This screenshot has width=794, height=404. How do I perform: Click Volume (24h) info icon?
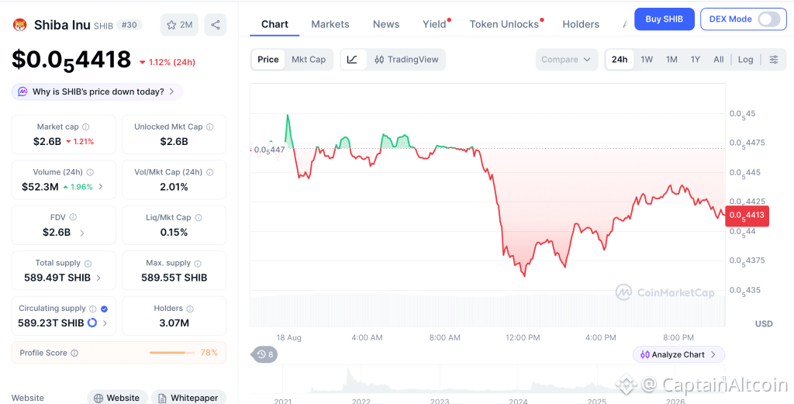[90, 172]
